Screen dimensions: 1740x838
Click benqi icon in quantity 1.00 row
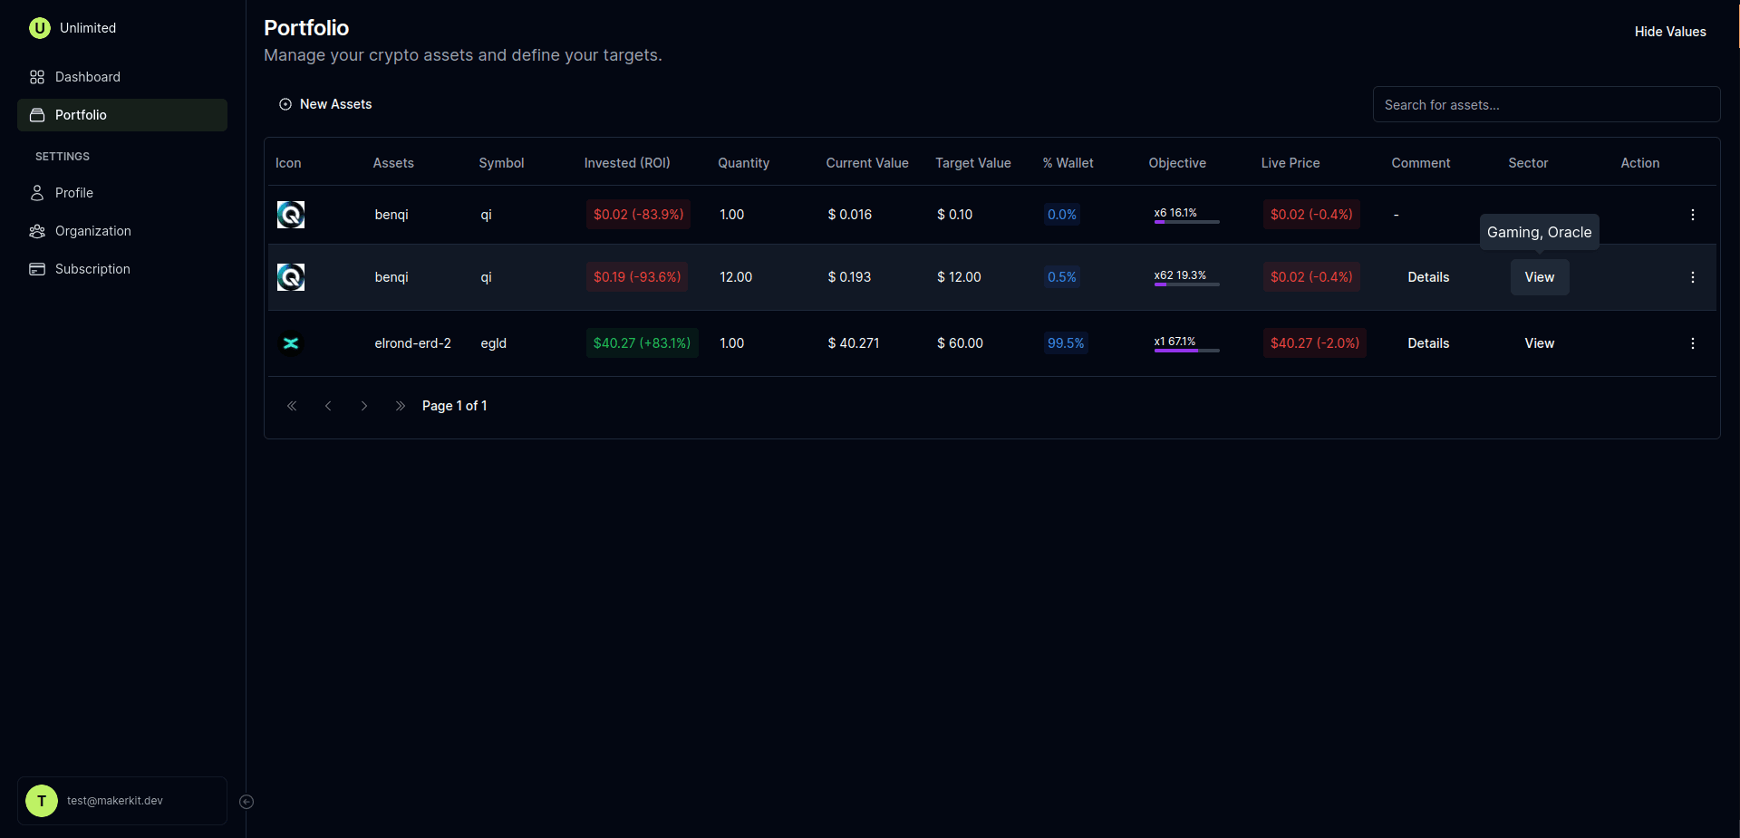[291, 215]
